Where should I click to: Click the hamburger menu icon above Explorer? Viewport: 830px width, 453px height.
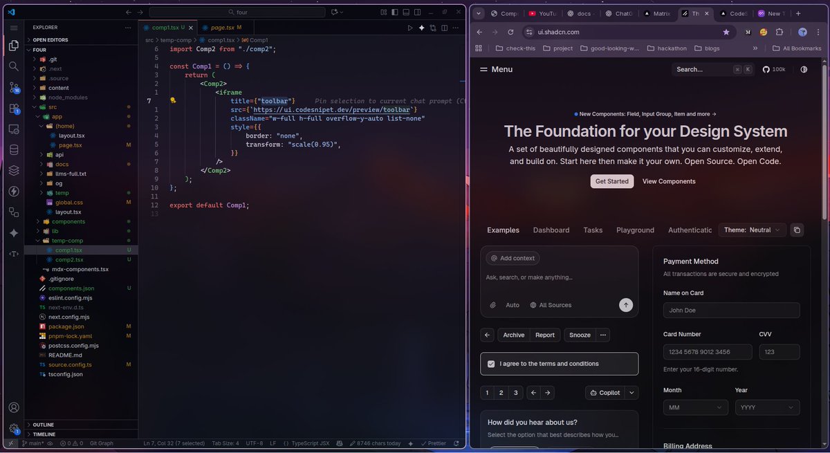pos(14,28)
